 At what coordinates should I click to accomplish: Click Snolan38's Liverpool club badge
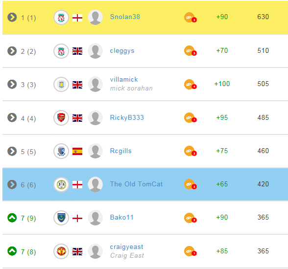pos(61,18)
